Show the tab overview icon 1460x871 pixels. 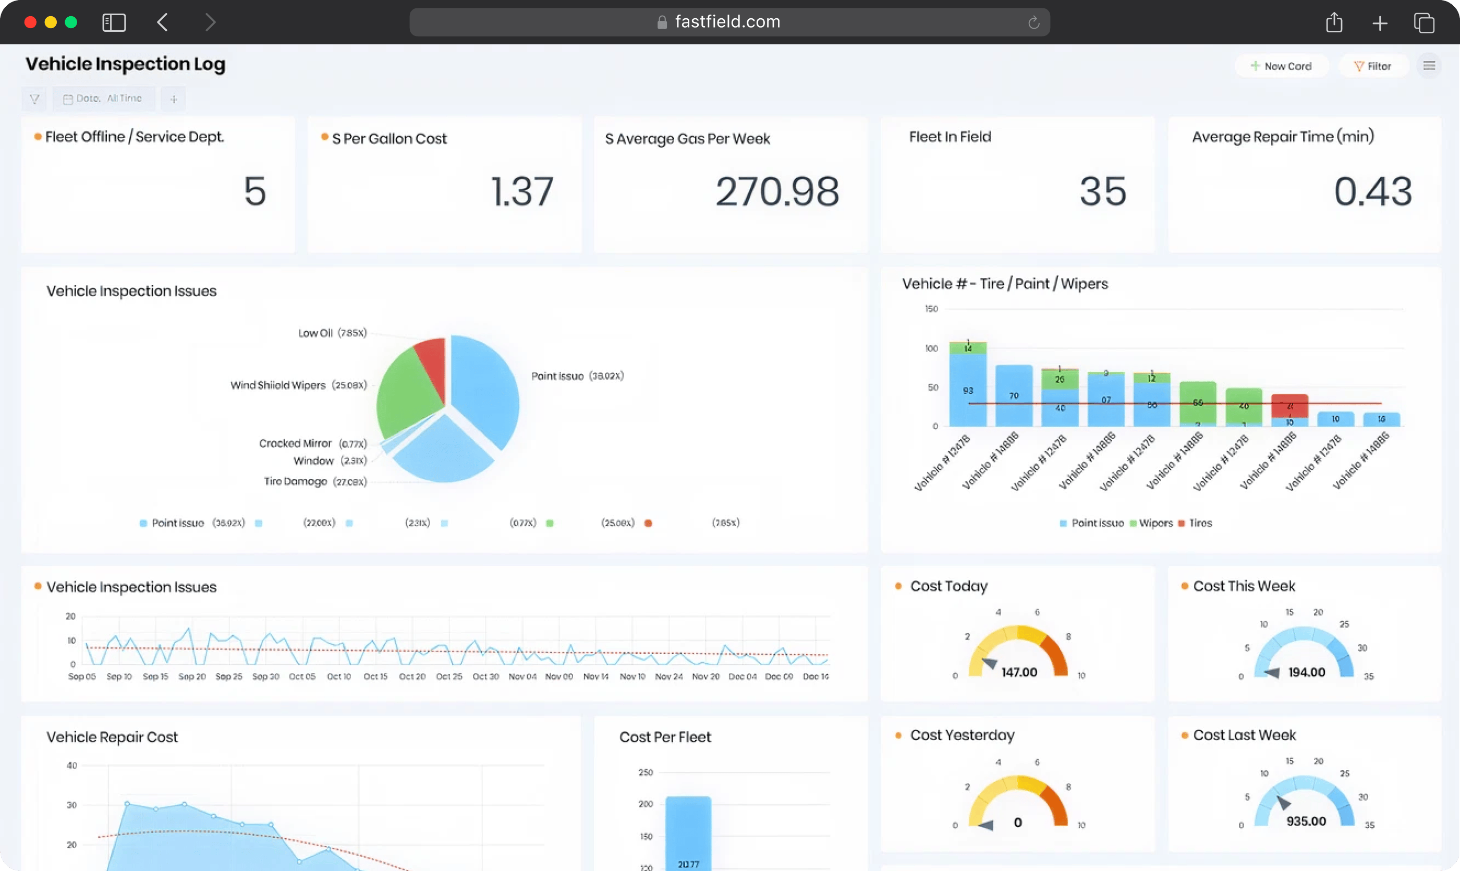click(1424, 23)
